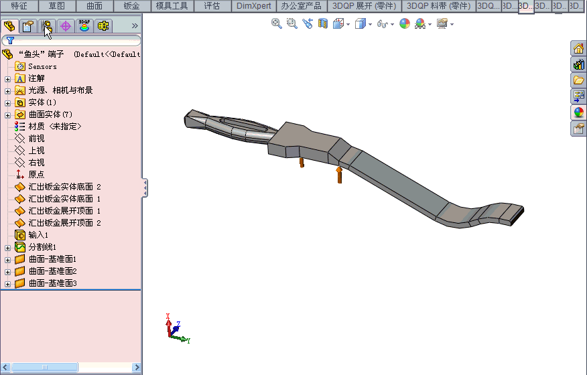This screenshot has width=587, height=375.
Task: Open the View Settings dropdown arrow
Action: pos(452,24)
